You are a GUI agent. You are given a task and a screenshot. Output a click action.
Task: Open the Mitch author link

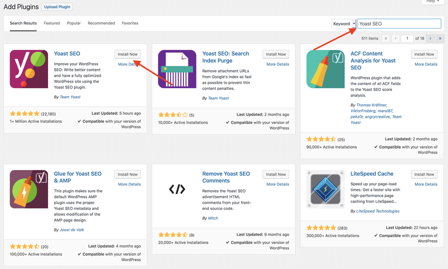pos(213,218)
